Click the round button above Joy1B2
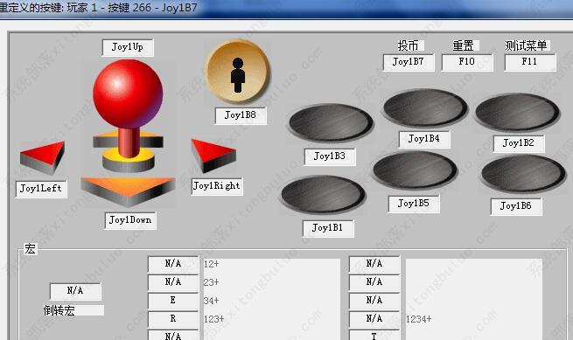 coord(518,112)
